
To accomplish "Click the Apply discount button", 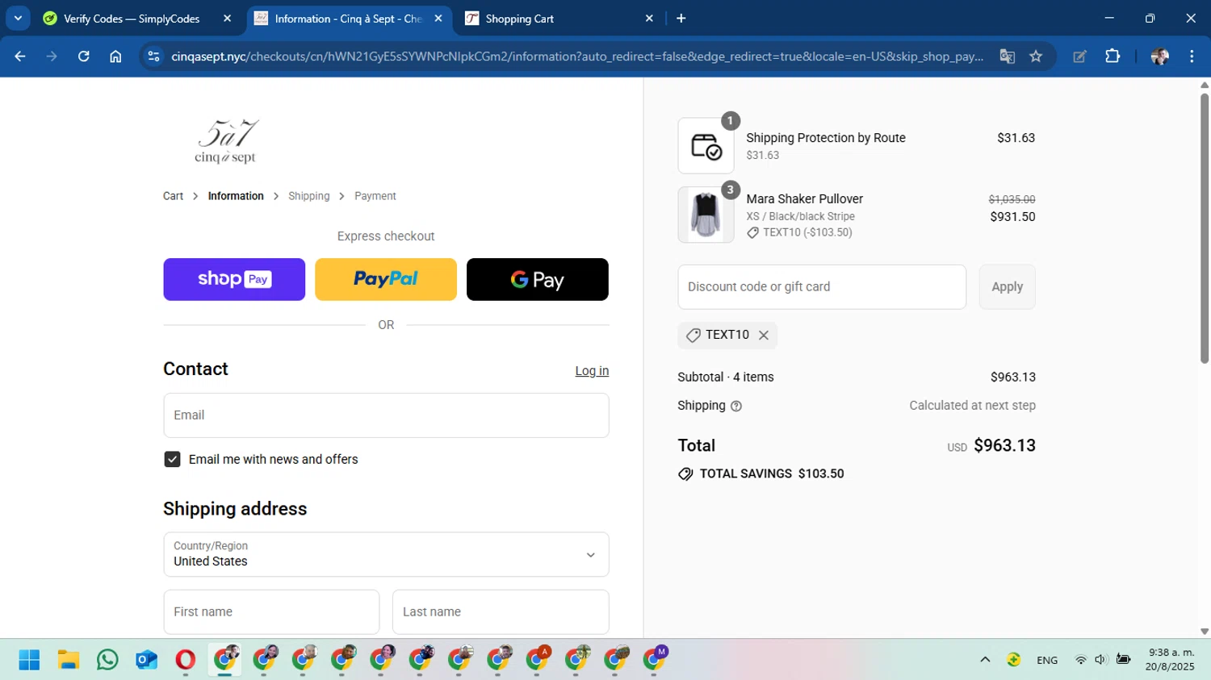I will (1007, 286).
